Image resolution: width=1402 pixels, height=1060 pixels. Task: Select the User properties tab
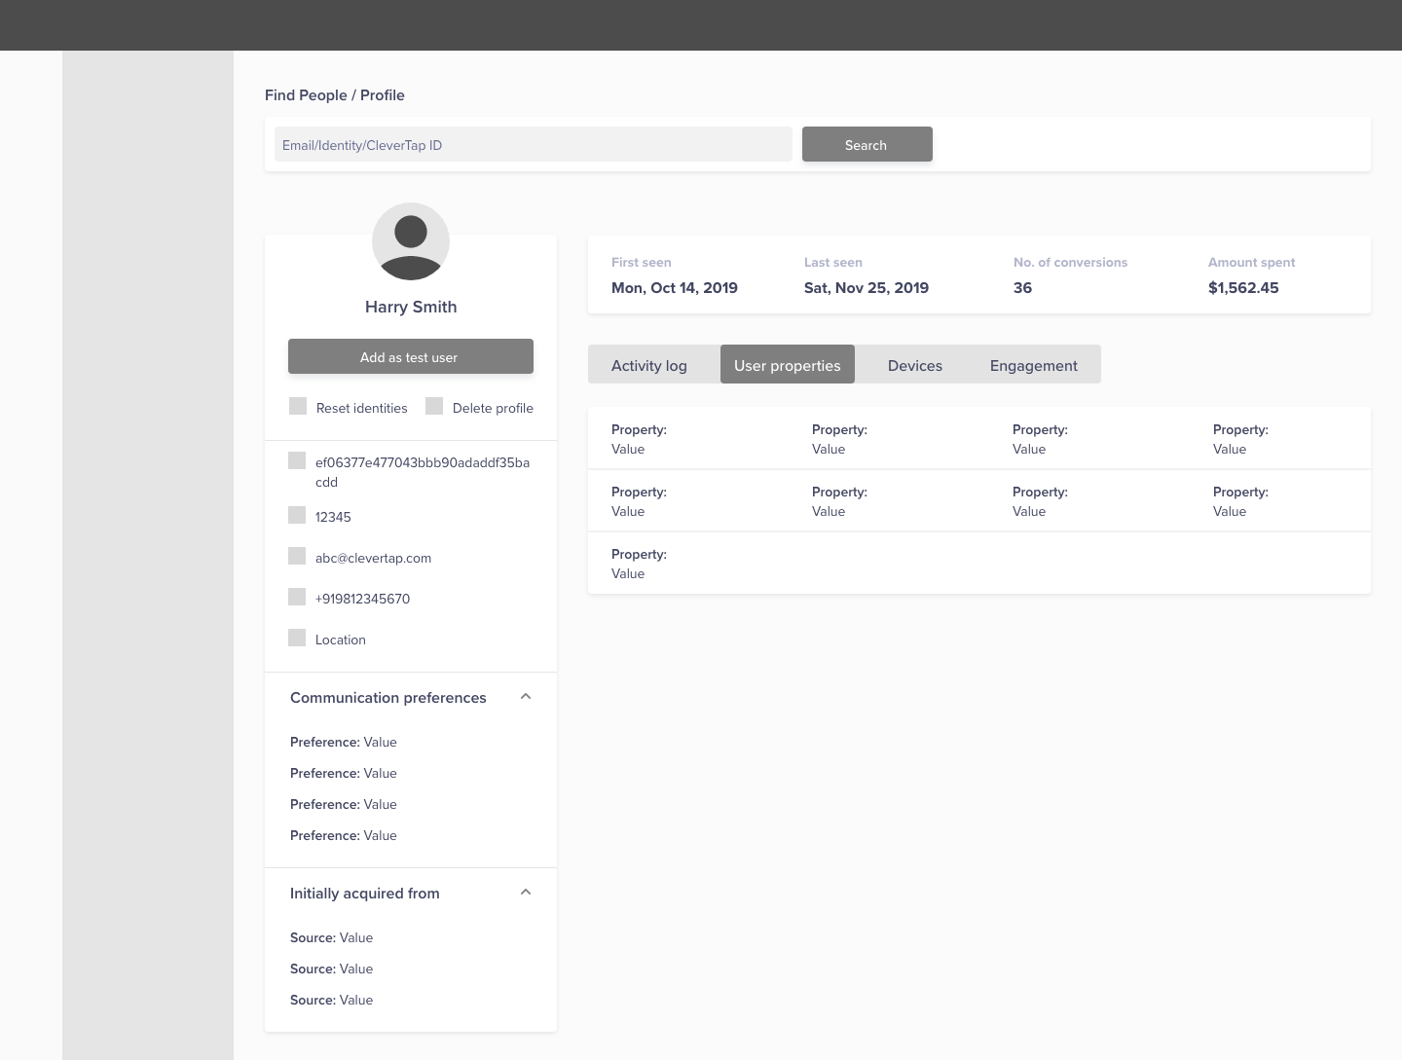(787, 365)
